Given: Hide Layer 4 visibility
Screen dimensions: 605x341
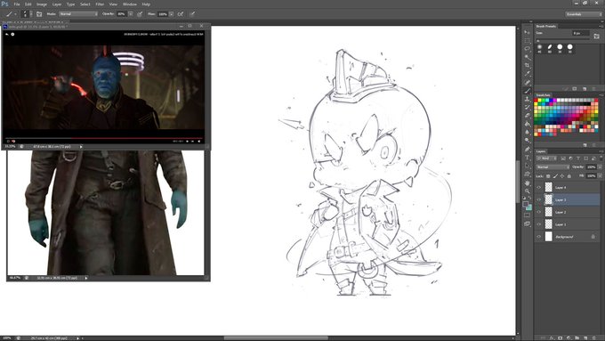Looking at the screenshot, I should tap(539, 187).
